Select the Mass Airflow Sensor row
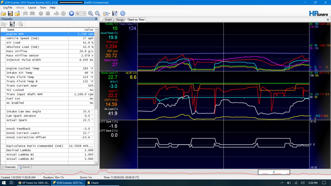Screen dimensions: 331x186 pyautogui.click(x=47, y=56)
